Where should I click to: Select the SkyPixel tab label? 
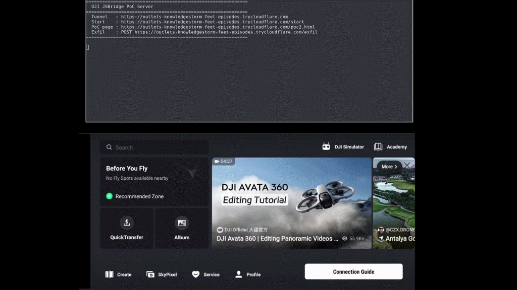coord(168,274)
